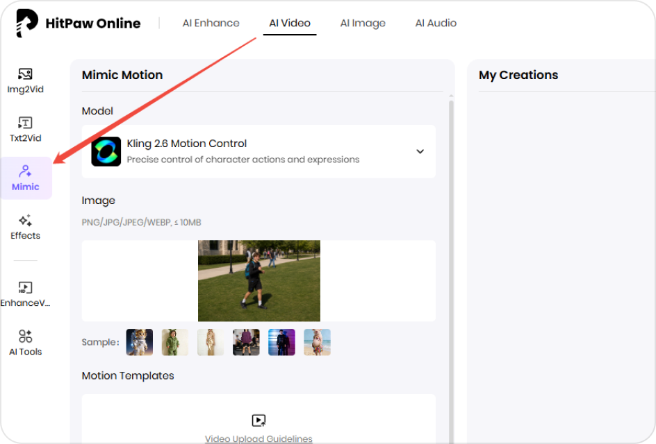
Task: Choose the blue neon figure sample image
Action: pyautogui.click(x=281, y=342)
